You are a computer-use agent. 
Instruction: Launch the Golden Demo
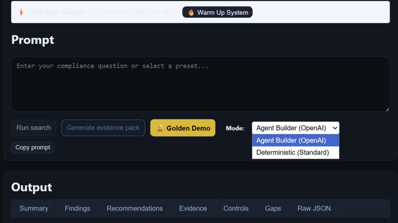coord(183,128)
